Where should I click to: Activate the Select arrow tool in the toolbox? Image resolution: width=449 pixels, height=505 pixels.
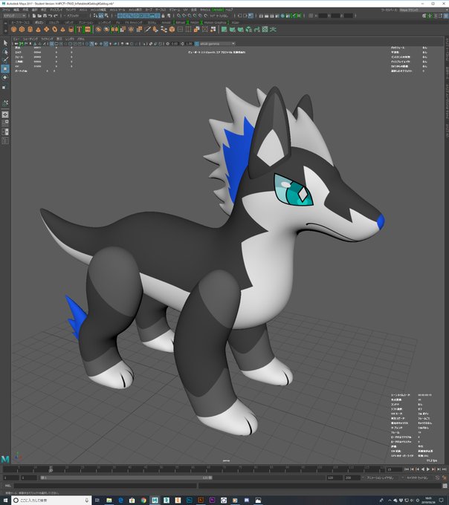tap(5, 43)
